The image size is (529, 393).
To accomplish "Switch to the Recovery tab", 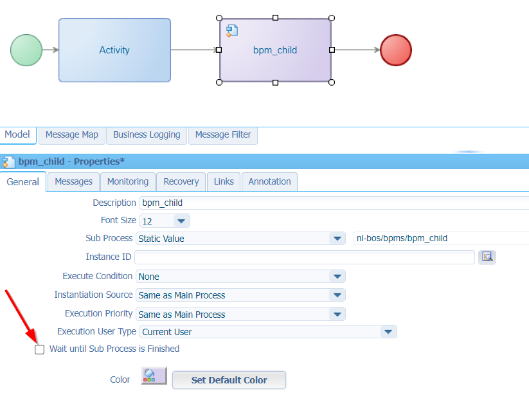I will tap(181, 181).
